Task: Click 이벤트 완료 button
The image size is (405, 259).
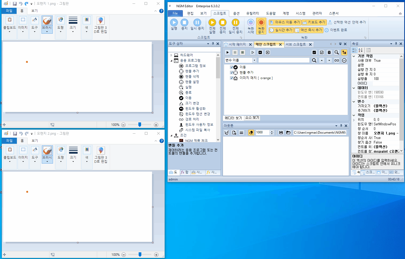Action: 336,30
